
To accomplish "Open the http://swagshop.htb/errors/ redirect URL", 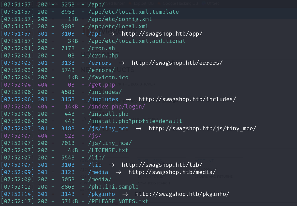I will [x=177, y=63].
